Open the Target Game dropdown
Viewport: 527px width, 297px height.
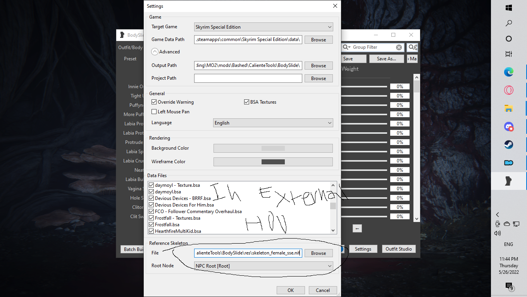pyautogui.click(x=263, y=27)
